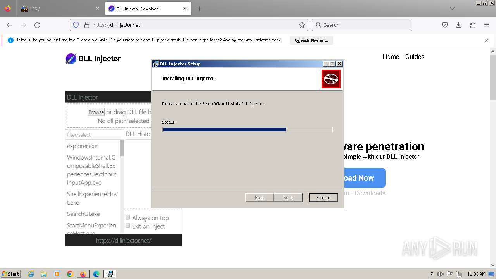
Task: Click the tracking protection shield icon
Action: (76, 25)
